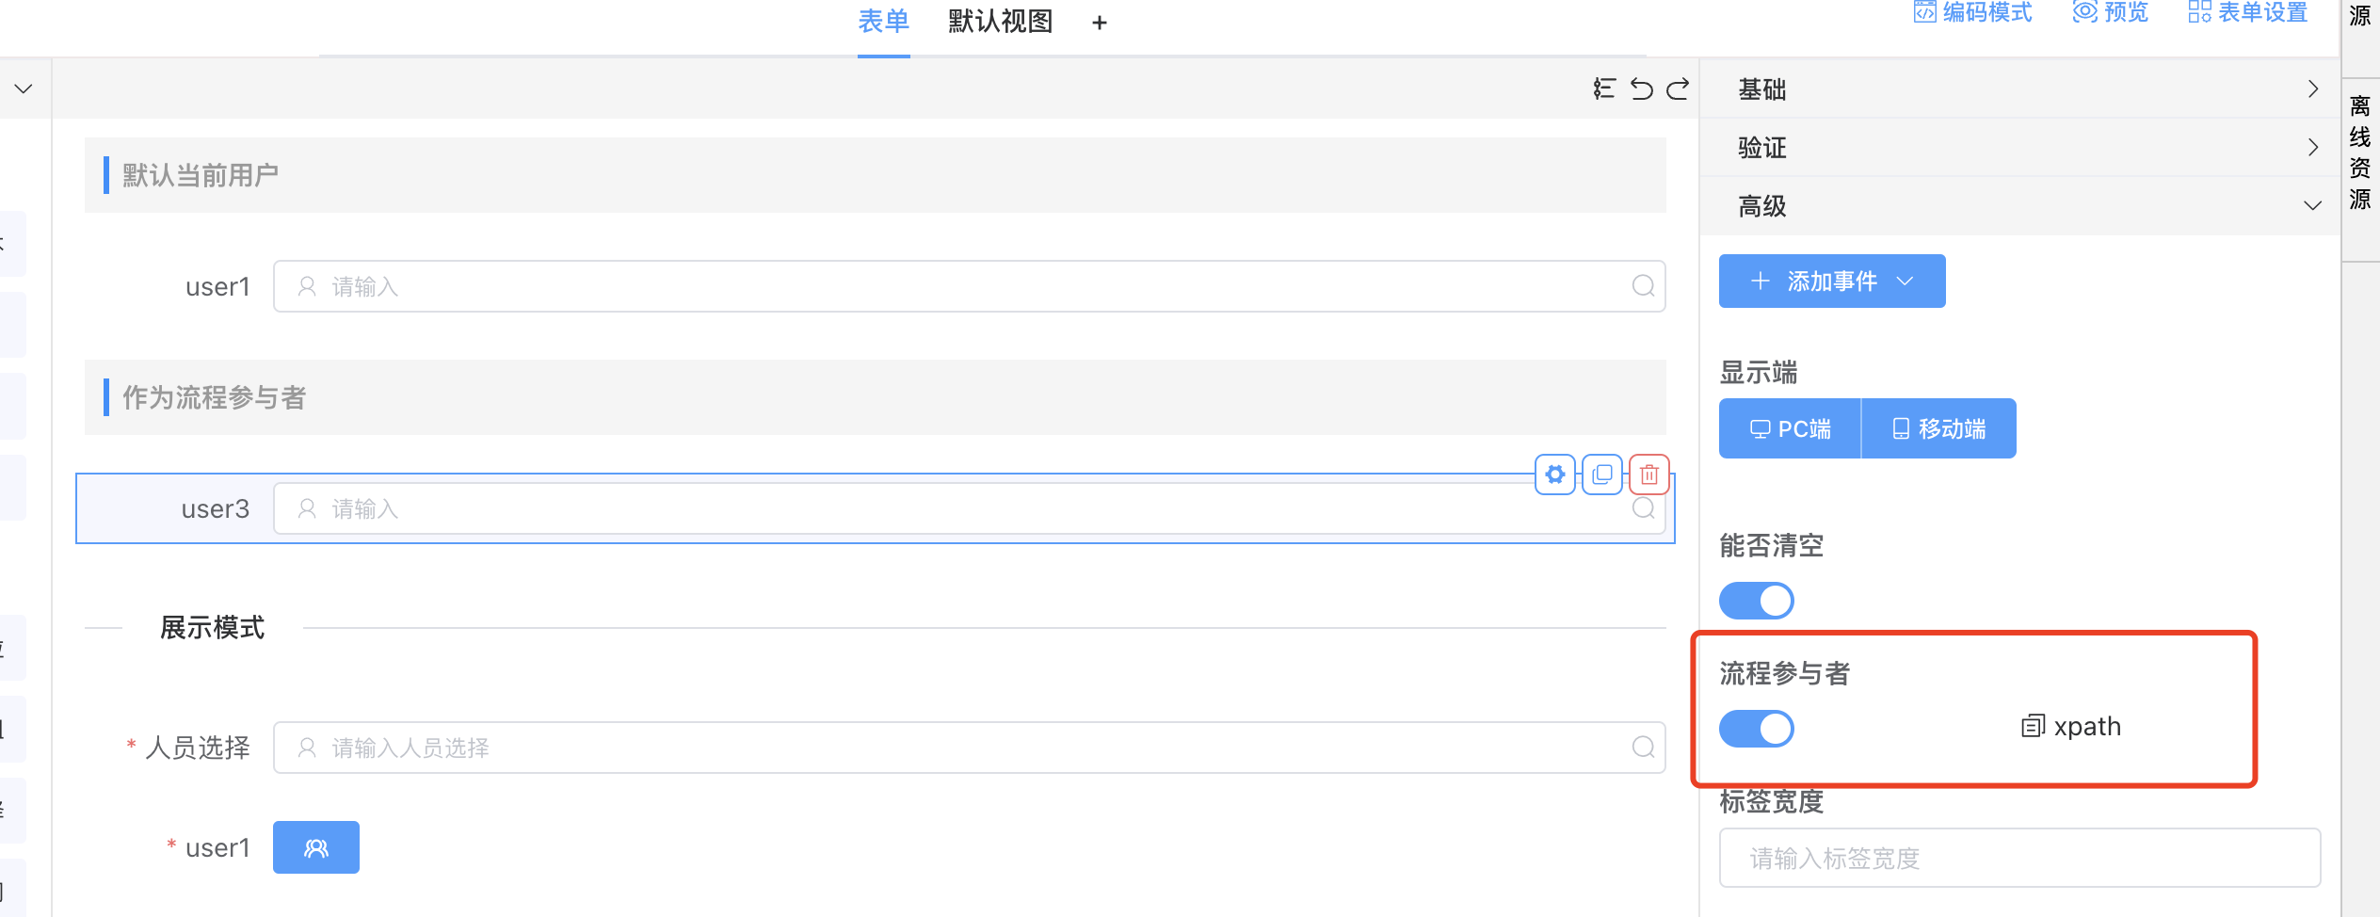2380x917 pixels.
Task: Click the 标签宽度 input field
Action: pos(2019,858)
